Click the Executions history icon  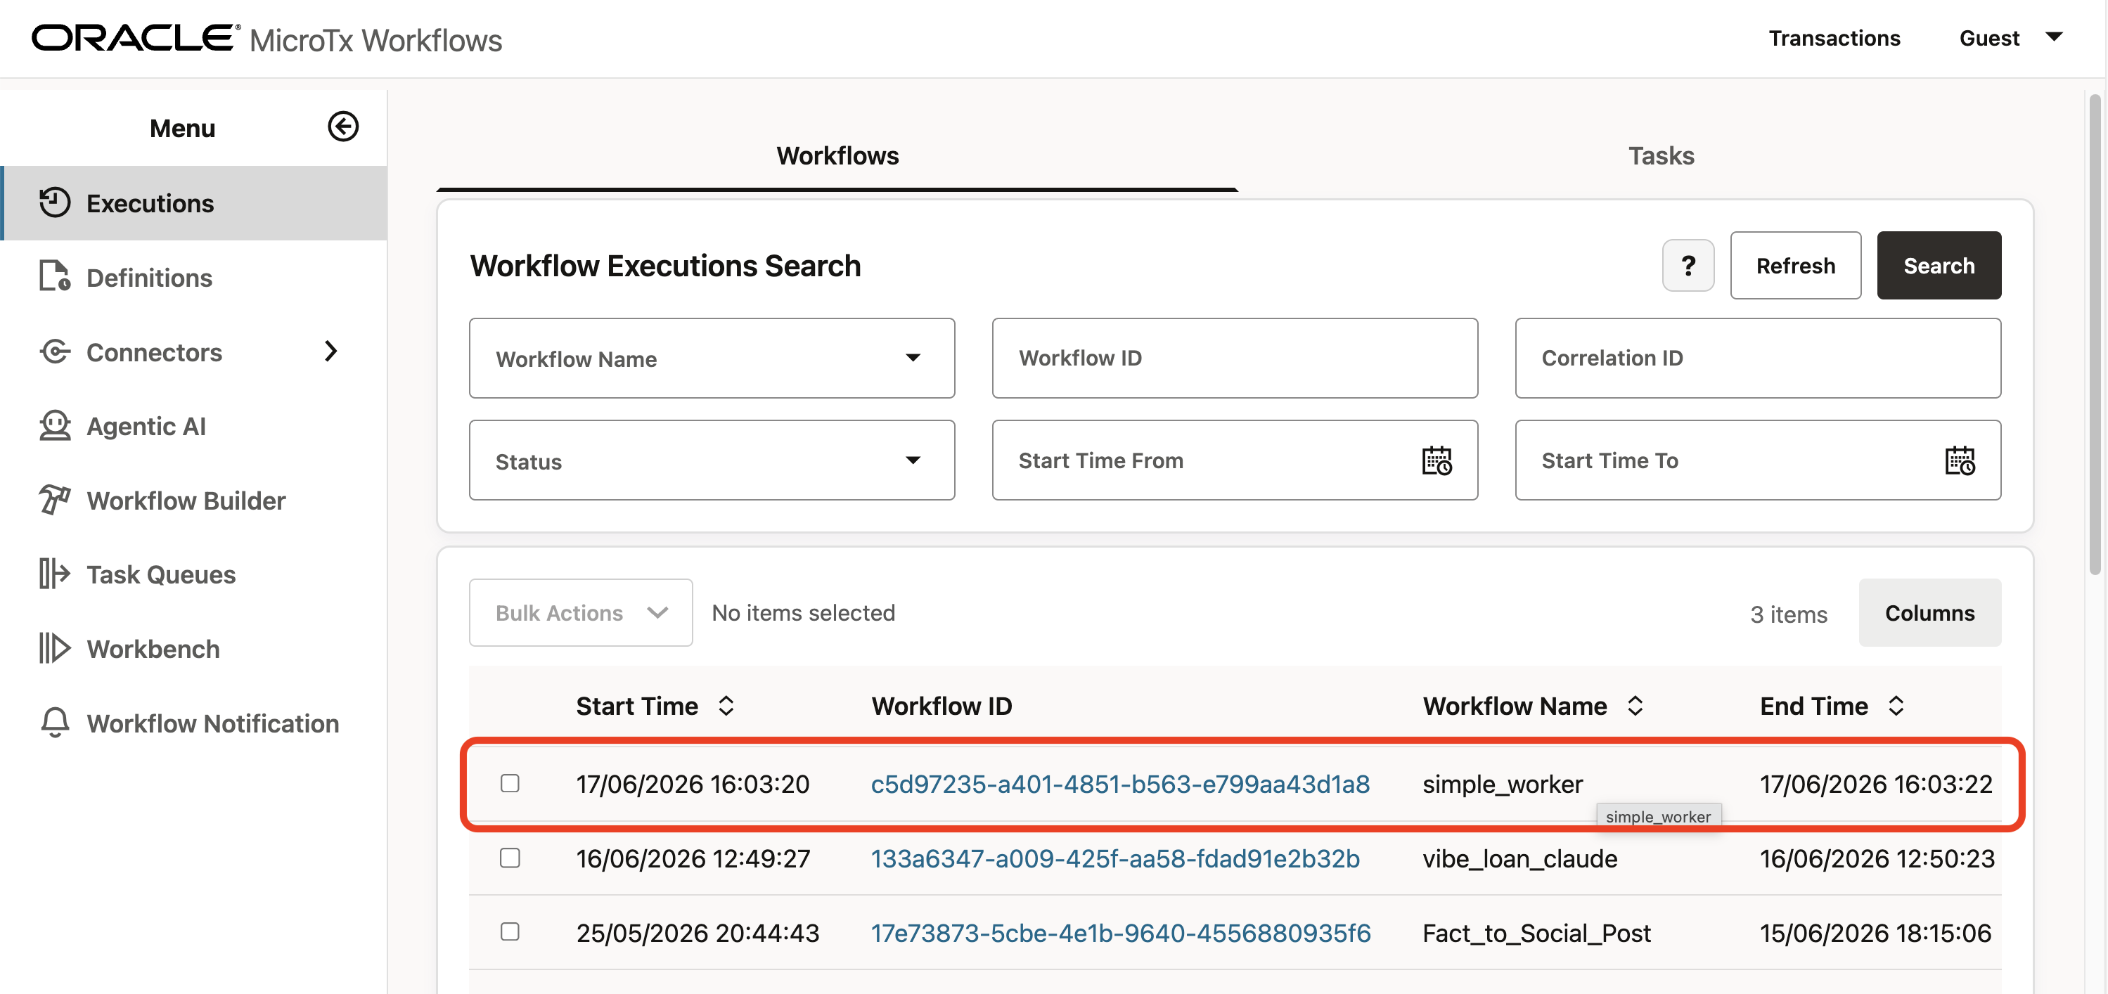[55, 203]
